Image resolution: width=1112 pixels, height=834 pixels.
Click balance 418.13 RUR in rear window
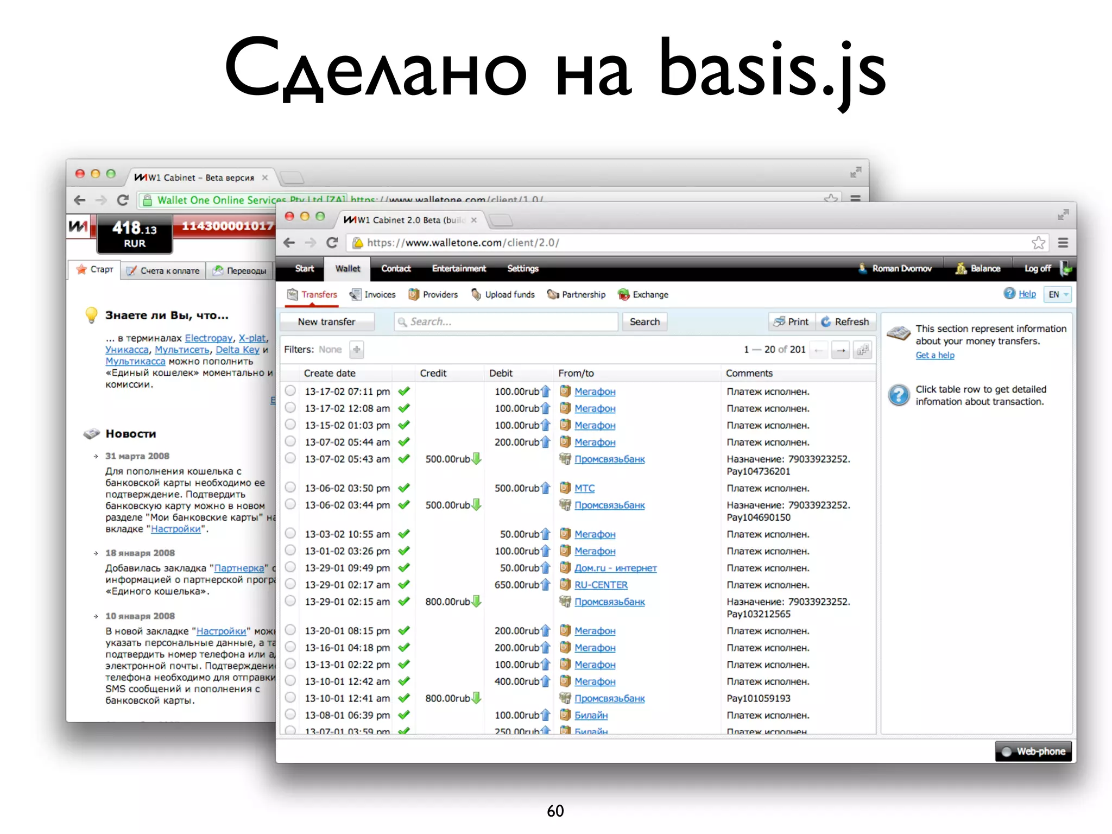pos(135,234)
